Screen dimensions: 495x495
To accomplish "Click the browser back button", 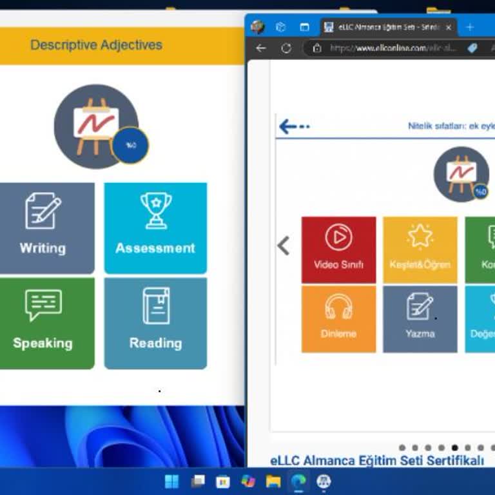I will coord(260,48).
